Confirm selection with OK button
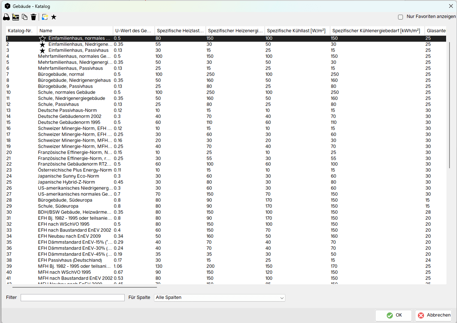 click(394, 315)
